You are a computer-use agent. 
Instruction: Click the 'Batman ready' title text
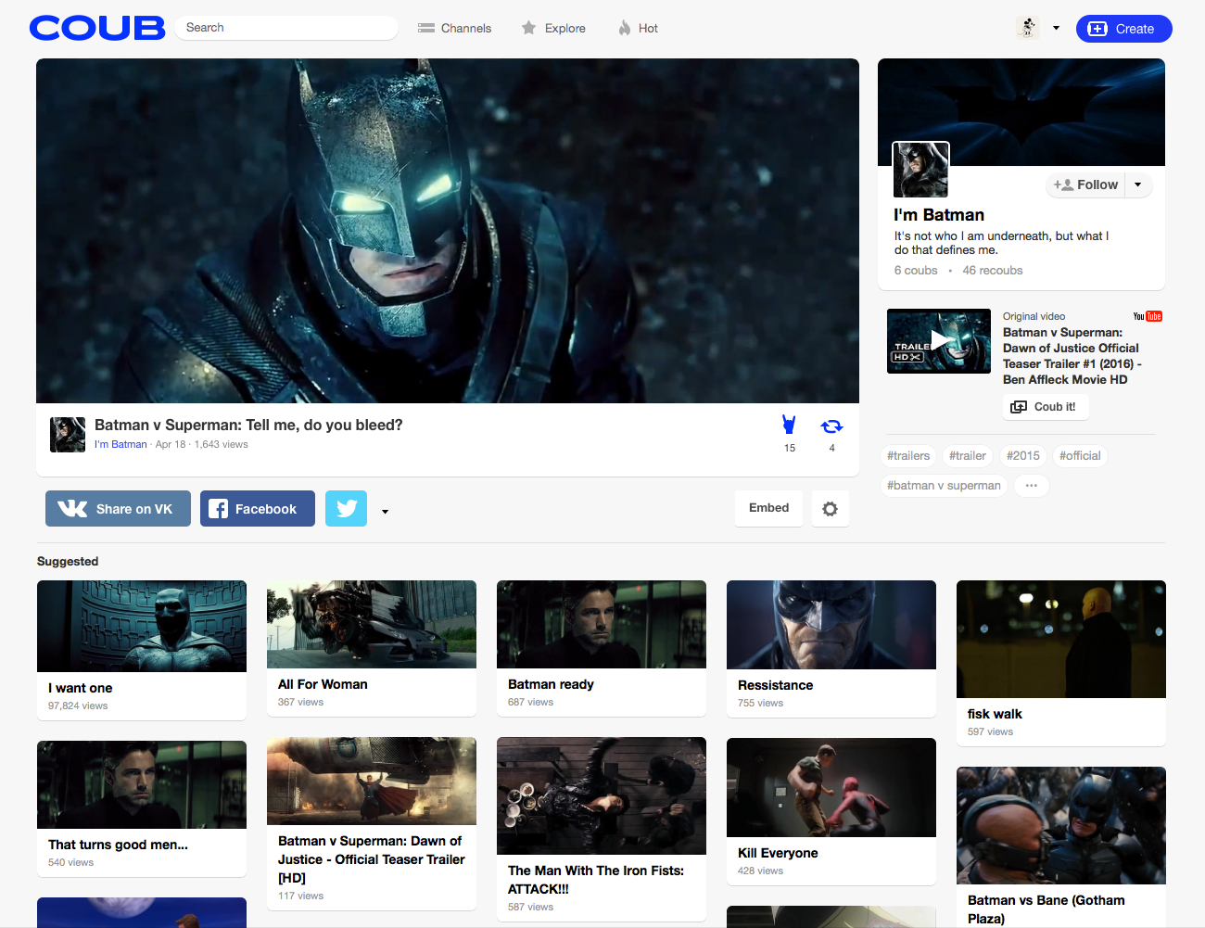point(551,684)
